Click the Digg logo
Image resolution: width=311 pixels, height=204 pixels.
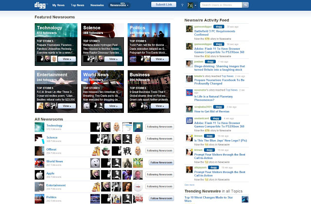click(40, 5)
